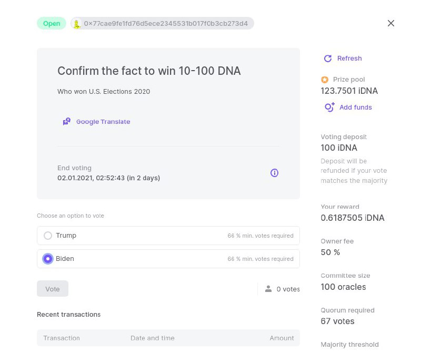421x351 pixels.
Task: Click the Date and time column header
Action: tap(152, 338)
